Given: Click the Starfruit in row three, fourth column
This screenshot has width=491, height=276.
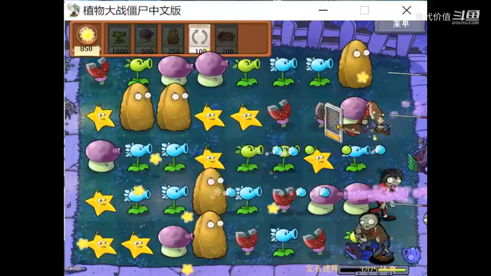Looking at the screenshot, I should 210,158.
